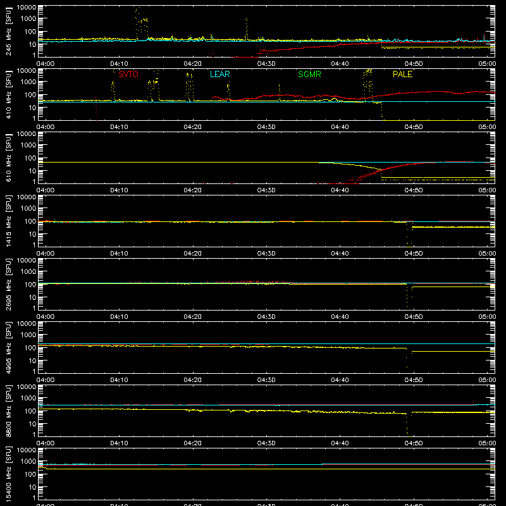This screenshot has width=506, height=506.
Task: Select the 610 MHz [SFU] axis label
Action: (x=9, y=157)
